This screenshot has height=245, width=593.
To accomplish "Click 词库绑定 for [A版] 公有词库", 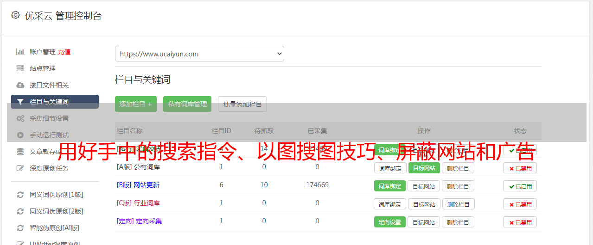I will pos(390,168).
